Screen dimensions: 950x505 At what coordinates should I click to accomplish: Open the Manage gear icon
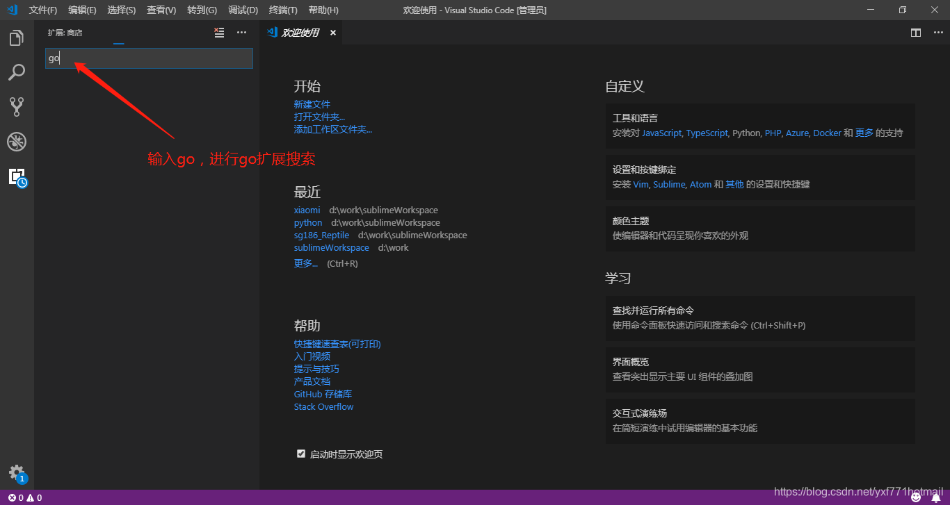17,474
